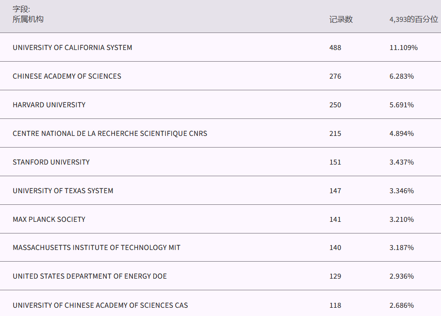
Task: Click the 4,393的百分位 column header
Action: (413, 19)
